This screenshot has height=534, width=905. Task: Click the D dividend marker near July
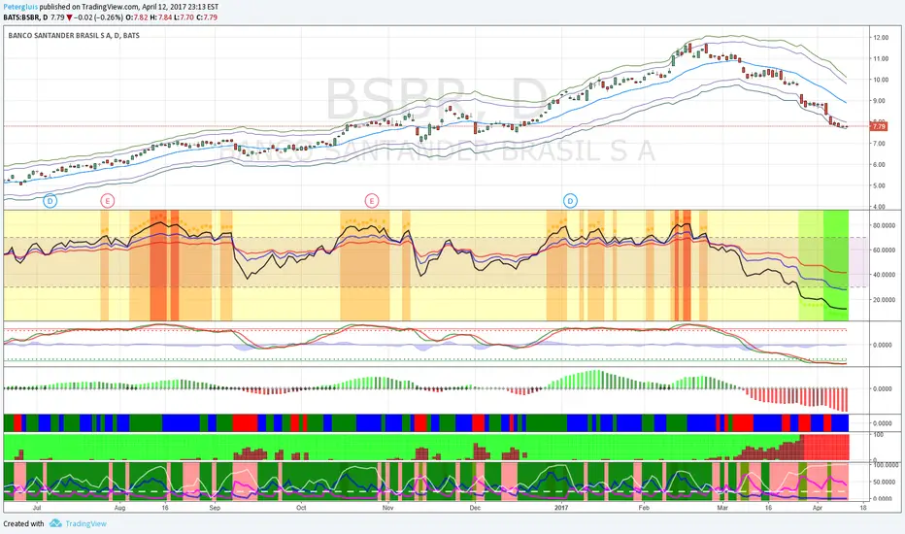[50, 201]
